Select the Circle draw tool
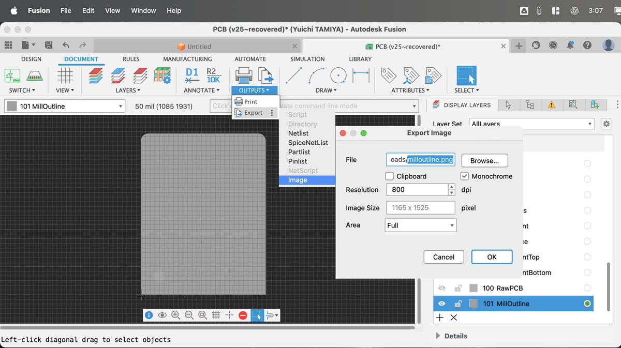 tap(338, 75)
